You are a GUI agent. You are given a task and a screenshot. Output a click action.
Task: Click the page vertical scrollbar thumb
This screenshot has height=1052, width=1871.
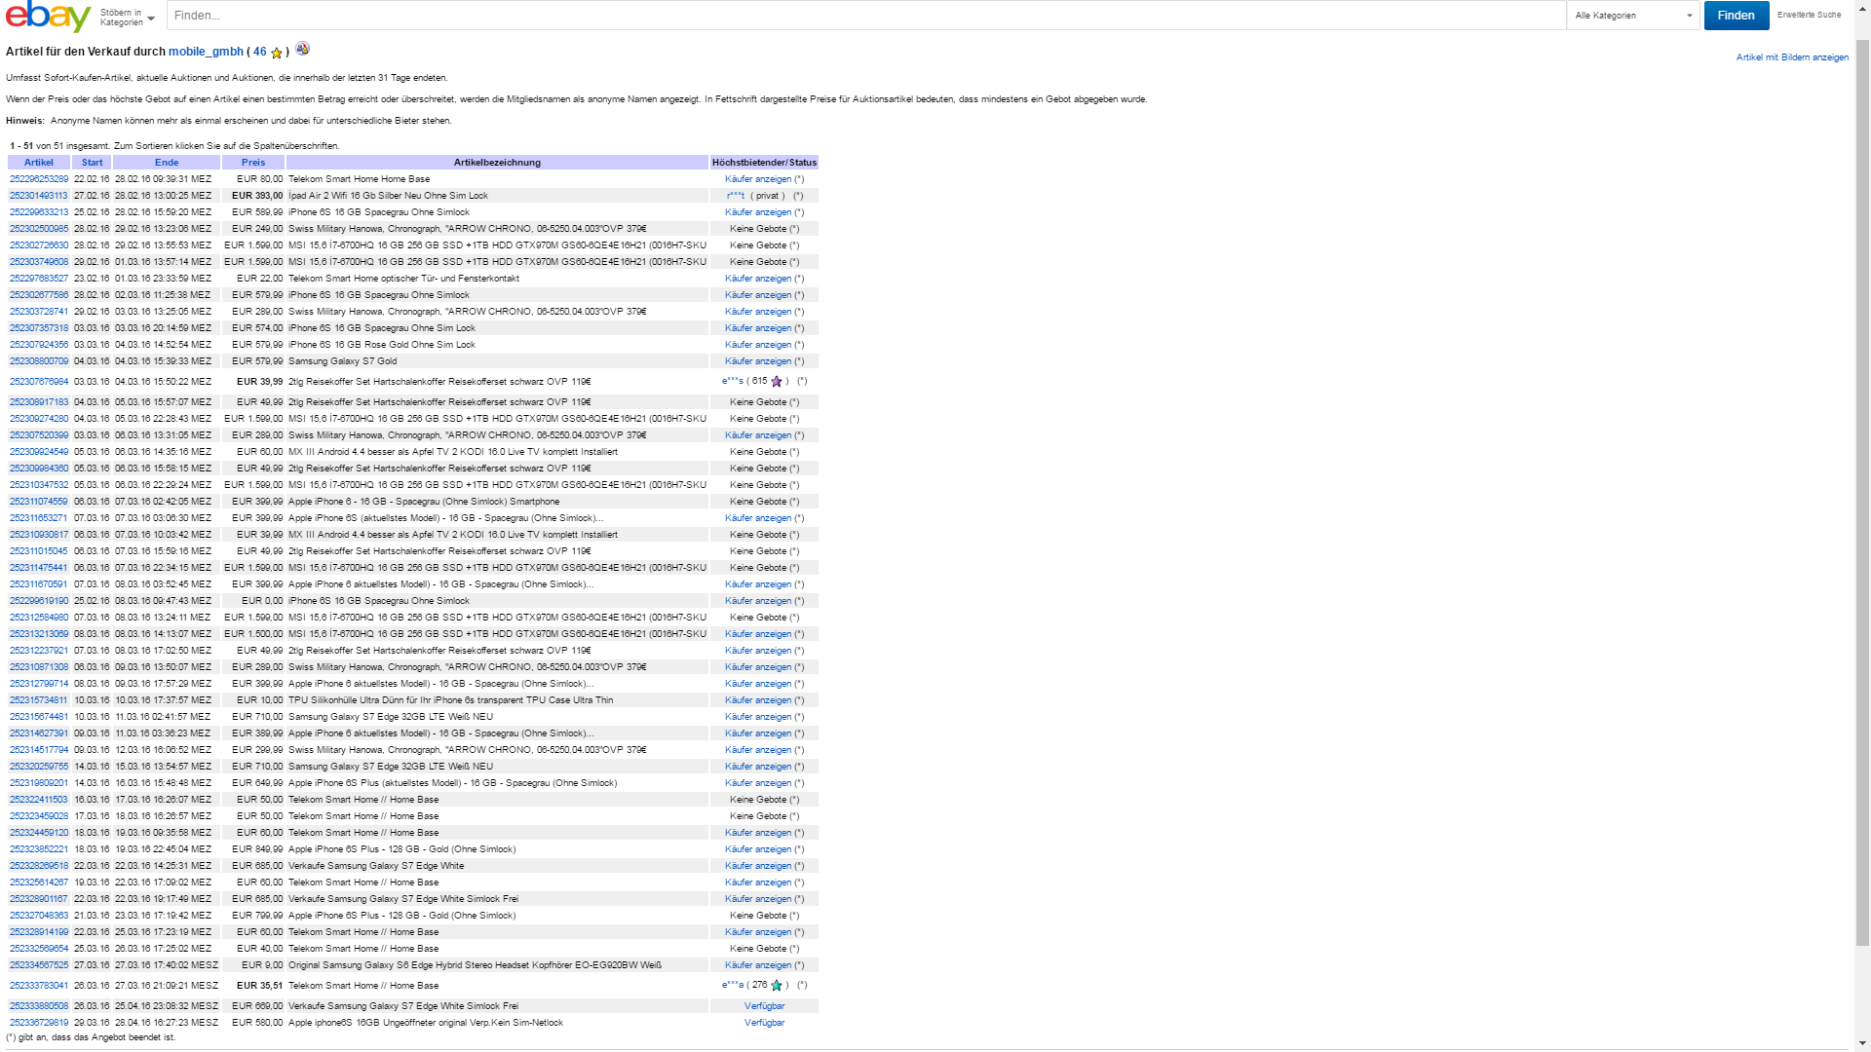[1862, 492]
